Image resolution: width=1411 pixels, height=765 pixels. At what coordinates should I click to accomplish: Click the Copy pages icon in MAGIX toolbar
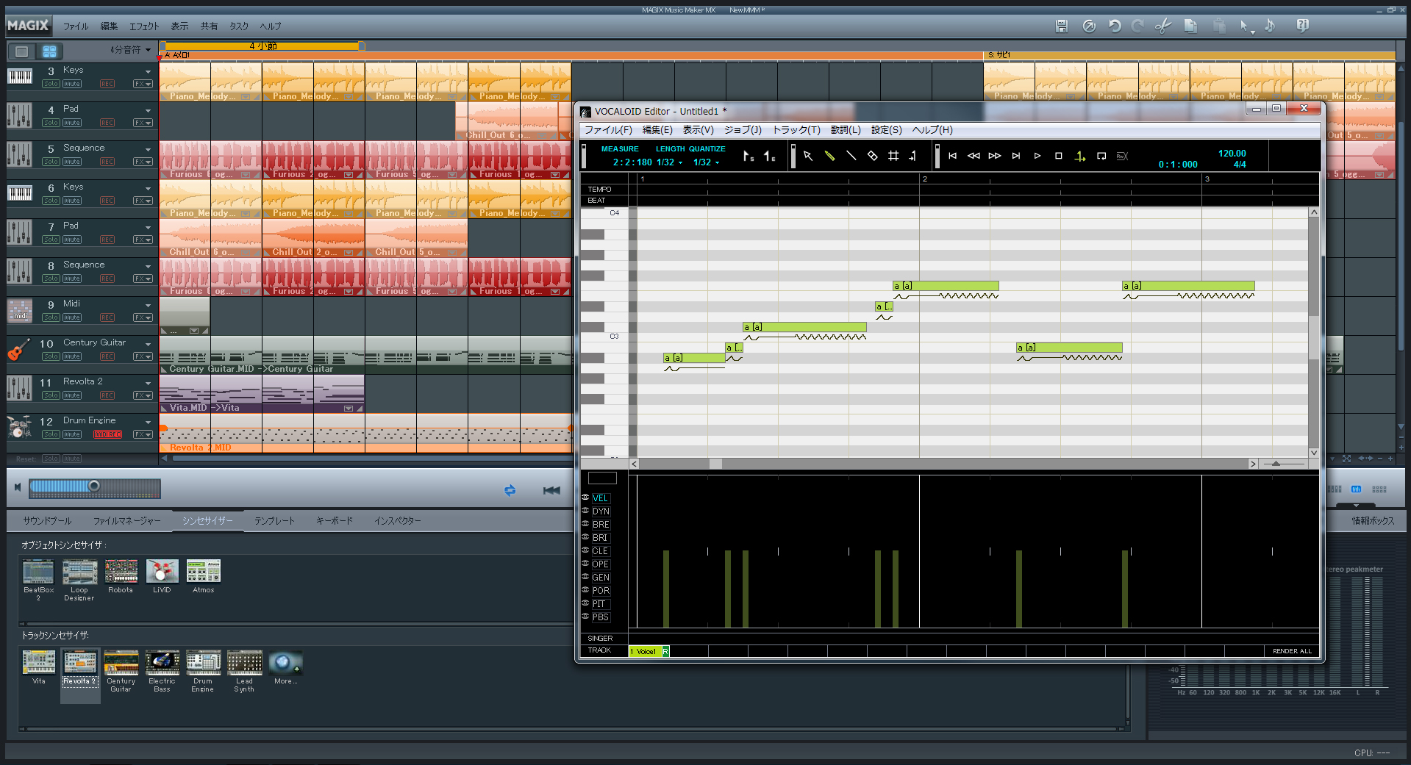pos(1190,26)
